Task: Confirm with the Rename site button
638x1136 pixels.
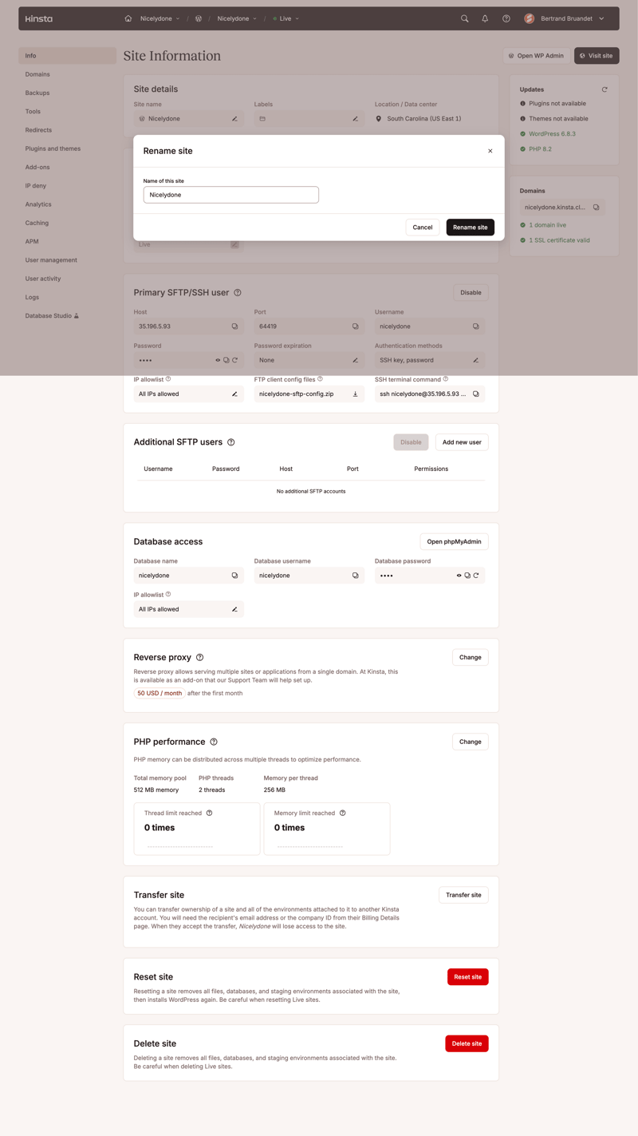Action: (471, 227)
